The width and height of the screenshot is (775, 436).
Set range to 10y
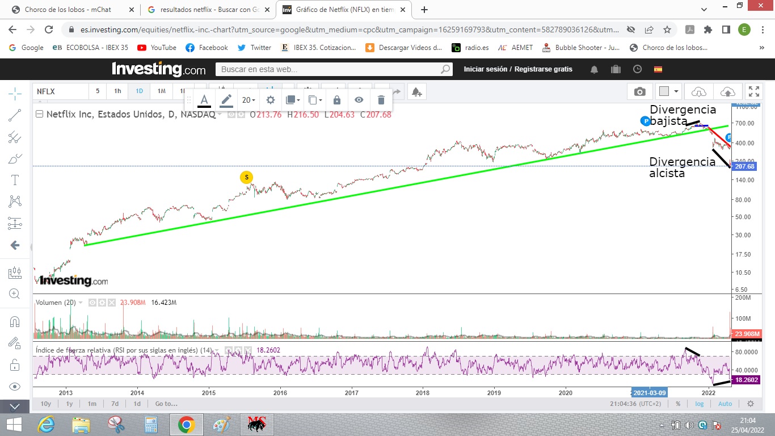[x=46, y=404]
